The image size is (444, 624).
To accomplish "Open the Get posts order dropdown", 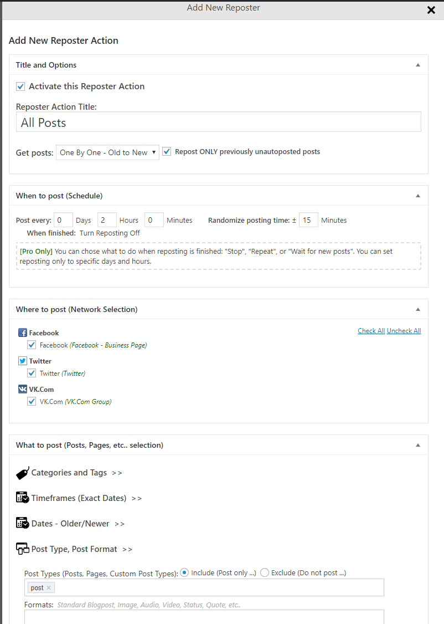I will point(108,152).
